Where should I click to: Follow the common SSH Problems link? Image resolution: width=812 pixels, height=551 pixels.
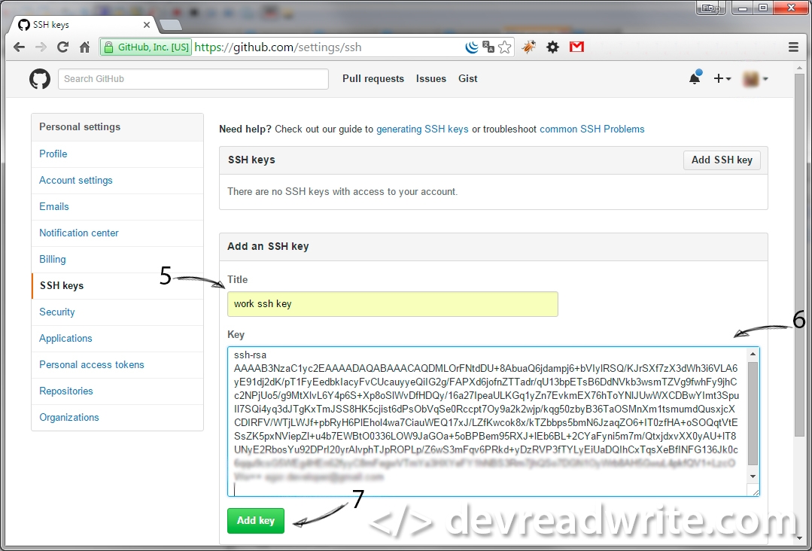click(592, 129)
